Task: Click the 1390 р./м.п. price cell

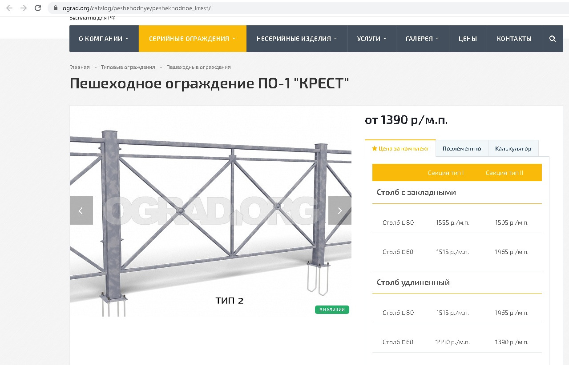Action: tap(512, 342)
